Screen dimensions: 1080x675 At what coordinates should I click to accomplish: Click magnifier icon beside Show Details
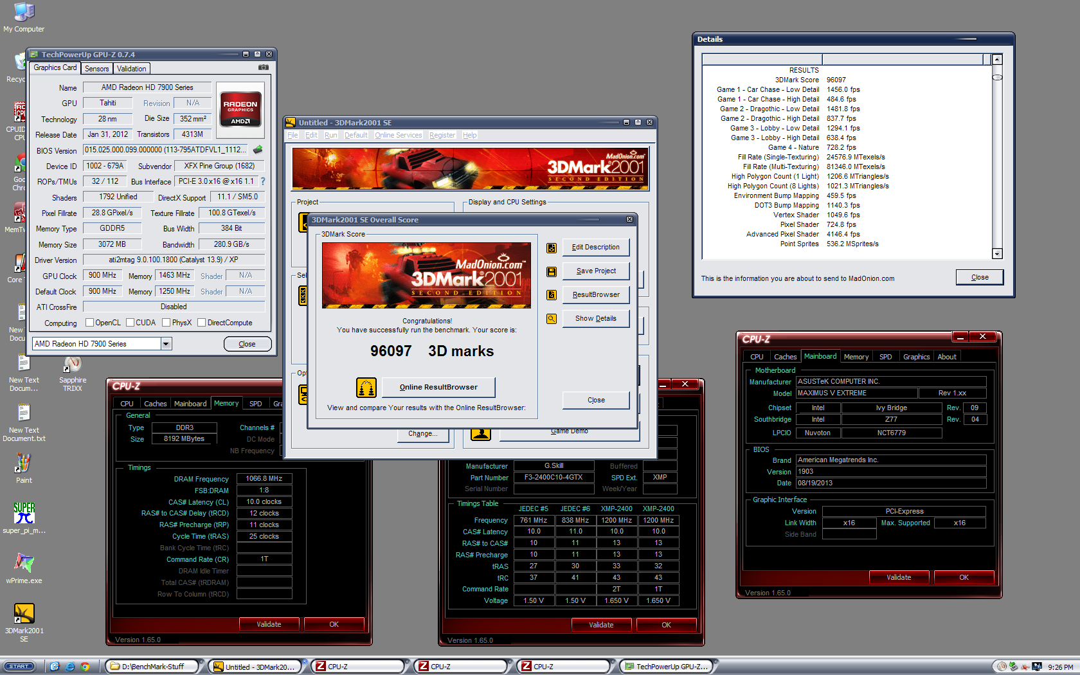click(x=552, y=319)
